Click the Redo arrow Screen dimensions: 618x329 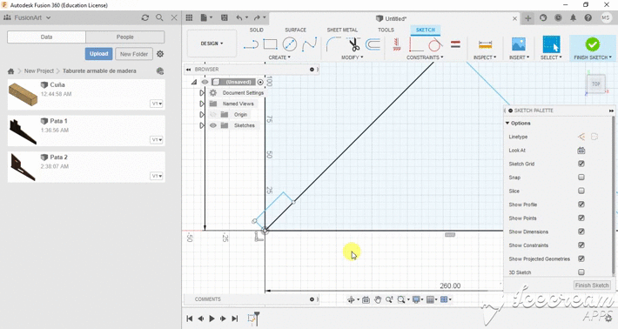[257, 17]
